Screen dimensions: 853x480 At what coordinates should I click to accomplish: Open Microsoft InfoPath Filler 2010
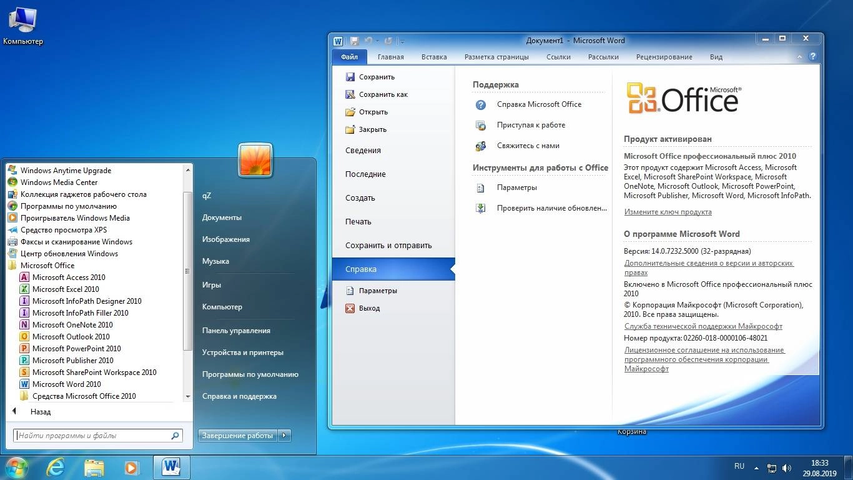coord(80,313)
